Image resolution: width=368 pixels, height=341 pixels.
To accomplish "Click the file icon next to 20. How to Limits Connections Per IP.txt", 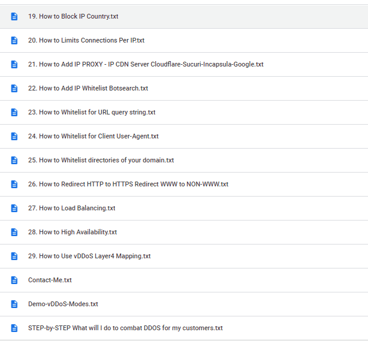I will pyautogui.click(x=14, y=41).
